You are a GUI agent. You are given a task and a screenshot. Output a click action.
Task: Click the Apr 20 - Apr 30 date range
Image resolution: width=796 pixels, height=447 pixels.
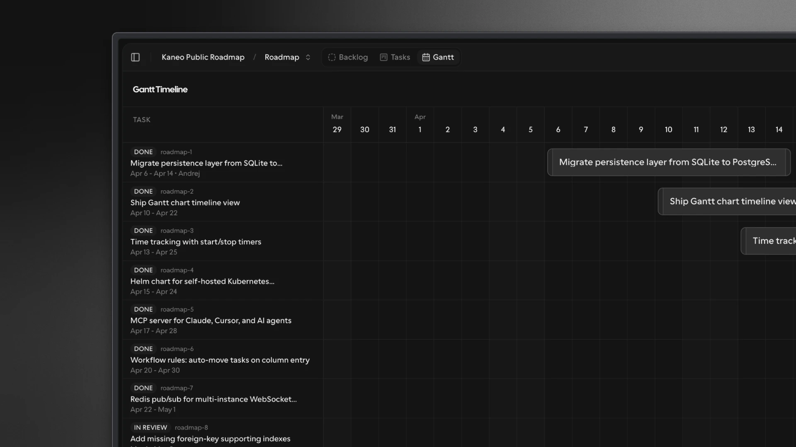point(155,370)
